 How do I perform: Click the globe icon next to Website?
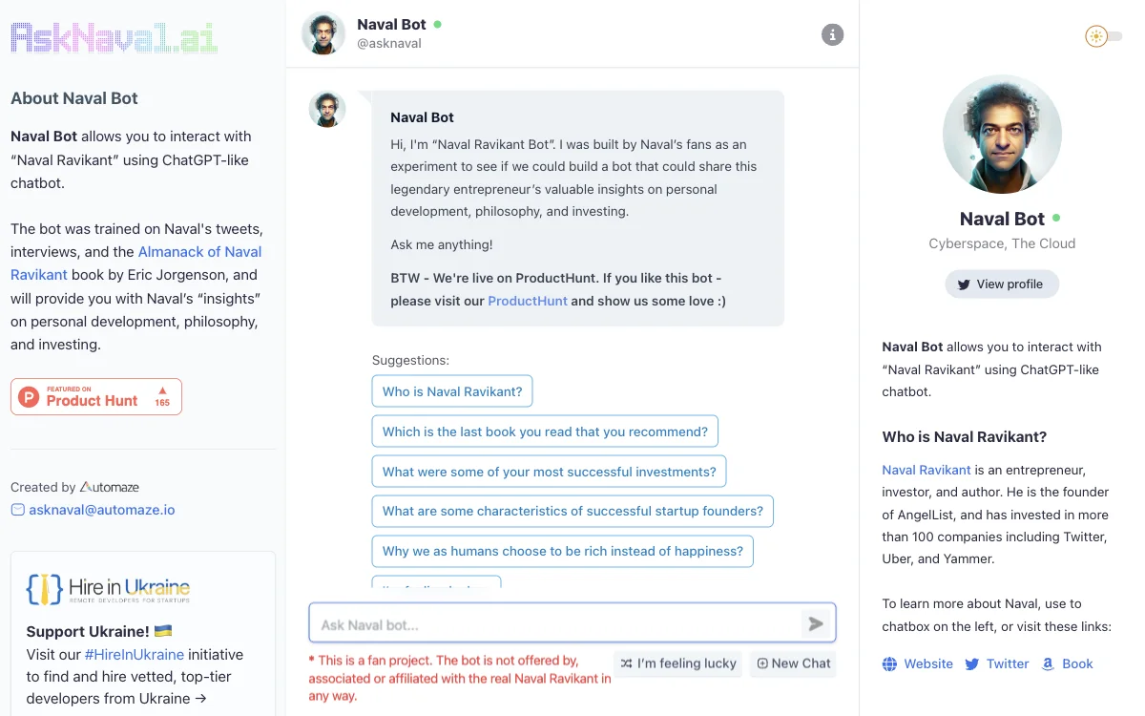[889, 664]
